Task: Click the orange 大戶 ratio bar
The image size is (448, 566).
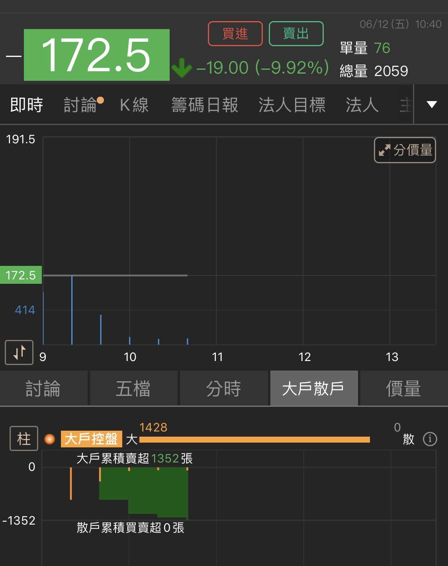Action: 254,439
